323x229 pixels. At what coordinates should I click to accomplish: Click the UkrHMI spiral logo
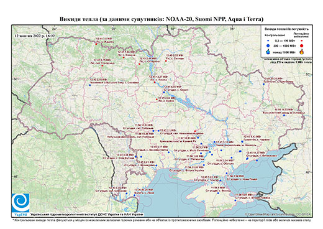tap(20, 202)
